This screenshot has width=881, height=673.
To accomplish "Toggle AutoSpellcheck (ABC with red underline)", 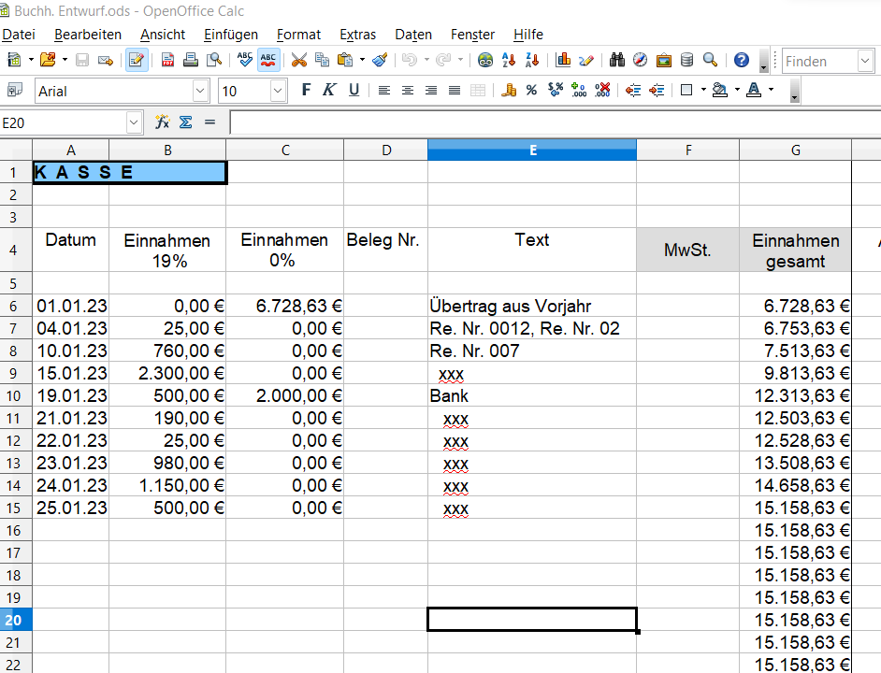I will pyautogui.click(x=268, y=61).
